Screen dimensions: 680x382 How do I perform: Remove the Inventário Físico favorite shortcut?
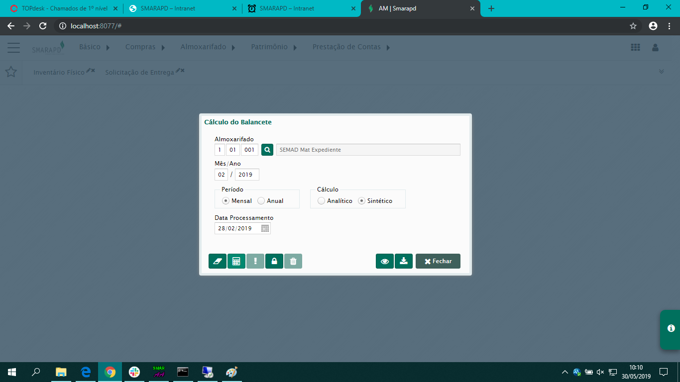tap(93, 71)
